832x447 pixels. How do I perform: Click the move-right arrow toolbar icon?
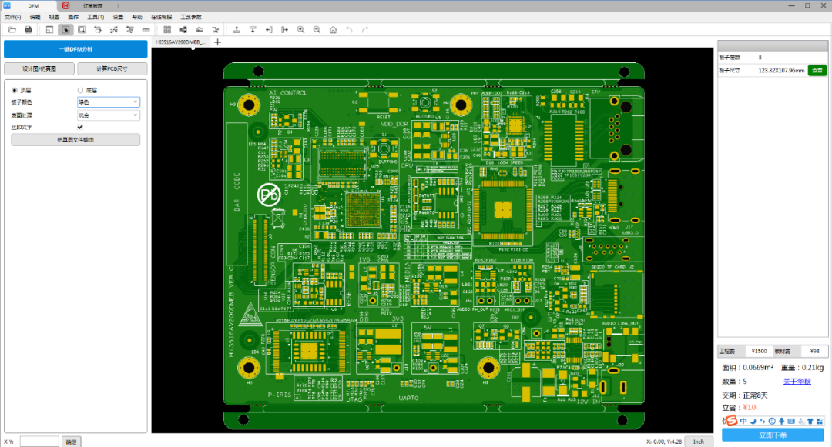pos(284,30)
